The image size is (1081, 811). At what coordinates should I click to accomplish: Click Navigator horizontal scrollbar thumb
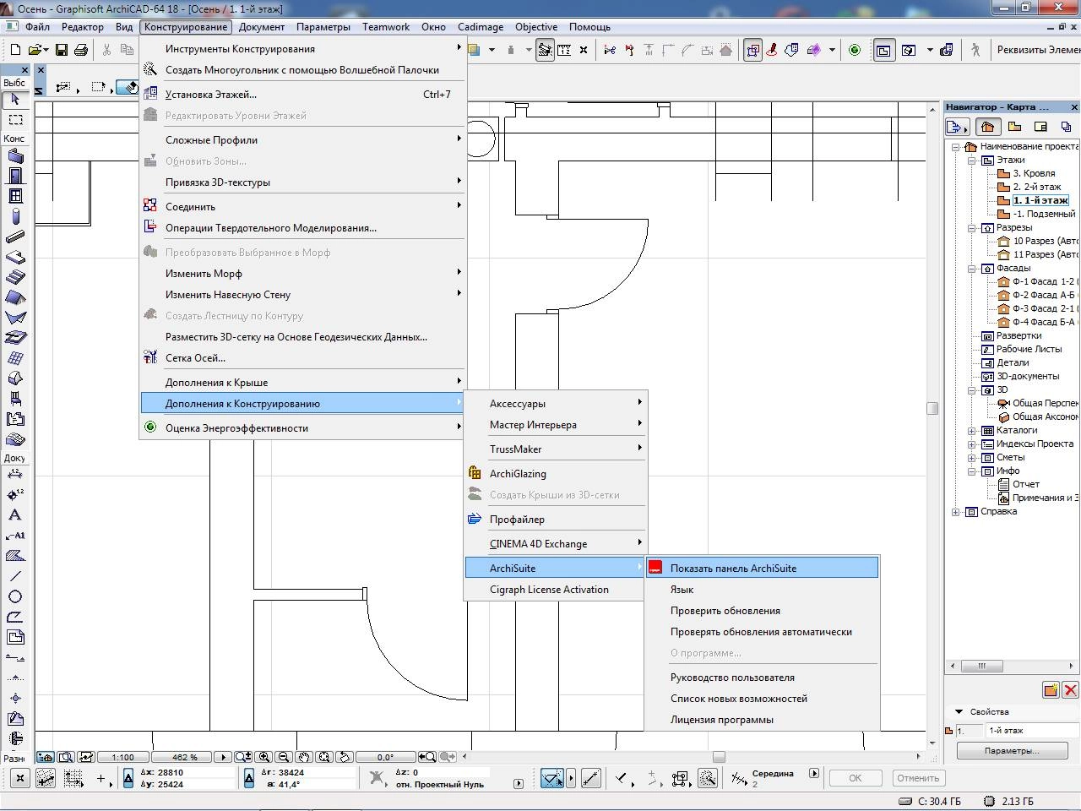tap(982, 666)
